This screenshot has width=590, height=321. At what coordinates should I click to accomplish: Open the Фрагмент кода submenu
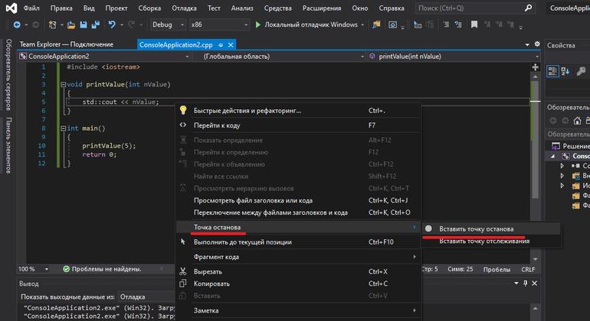pos(298,257)
